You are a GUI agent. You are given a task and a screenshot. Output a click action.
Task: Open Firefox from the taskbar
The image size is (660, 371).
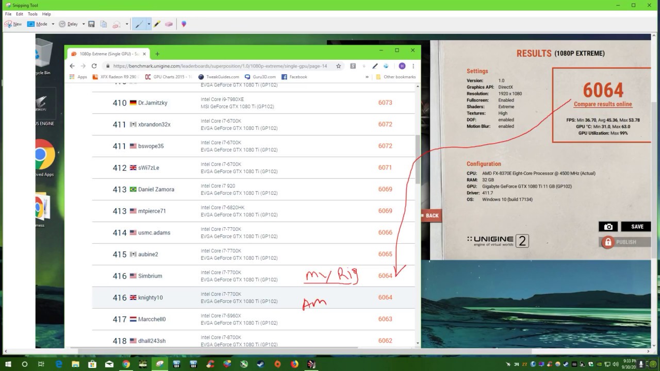(294, 364)
